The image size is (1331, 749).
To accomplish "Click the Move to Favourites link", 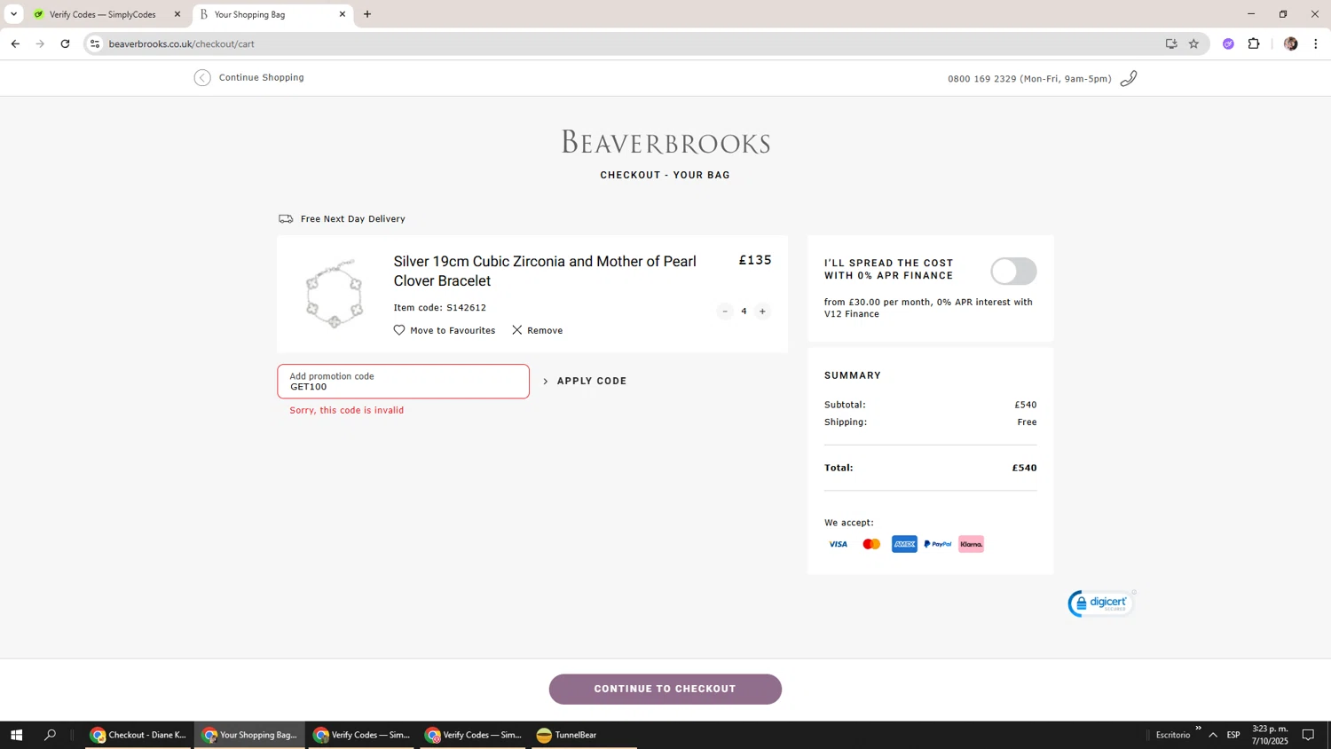I will tap(453, 330).
